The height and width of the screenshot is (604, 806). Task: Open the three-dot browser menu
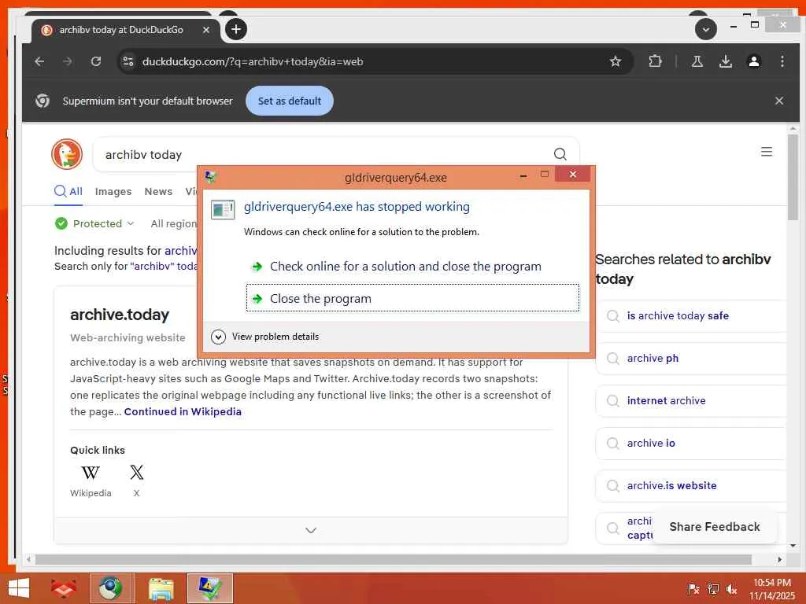click(x=782, y=61)
